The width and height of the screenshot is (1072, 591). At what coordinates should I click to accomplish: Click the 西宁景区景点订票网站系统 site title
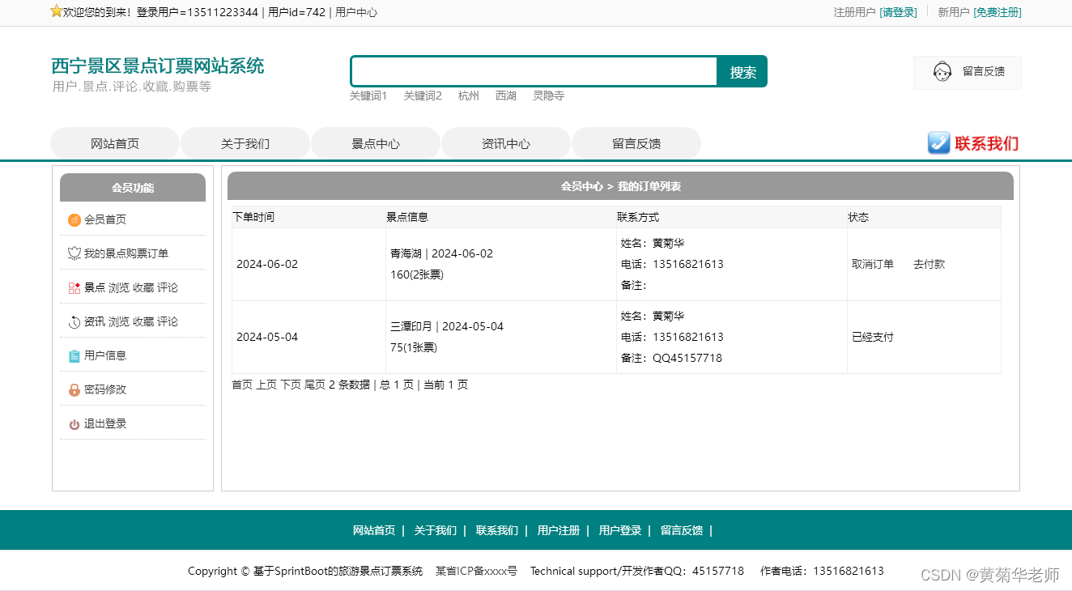coord(158,66)
